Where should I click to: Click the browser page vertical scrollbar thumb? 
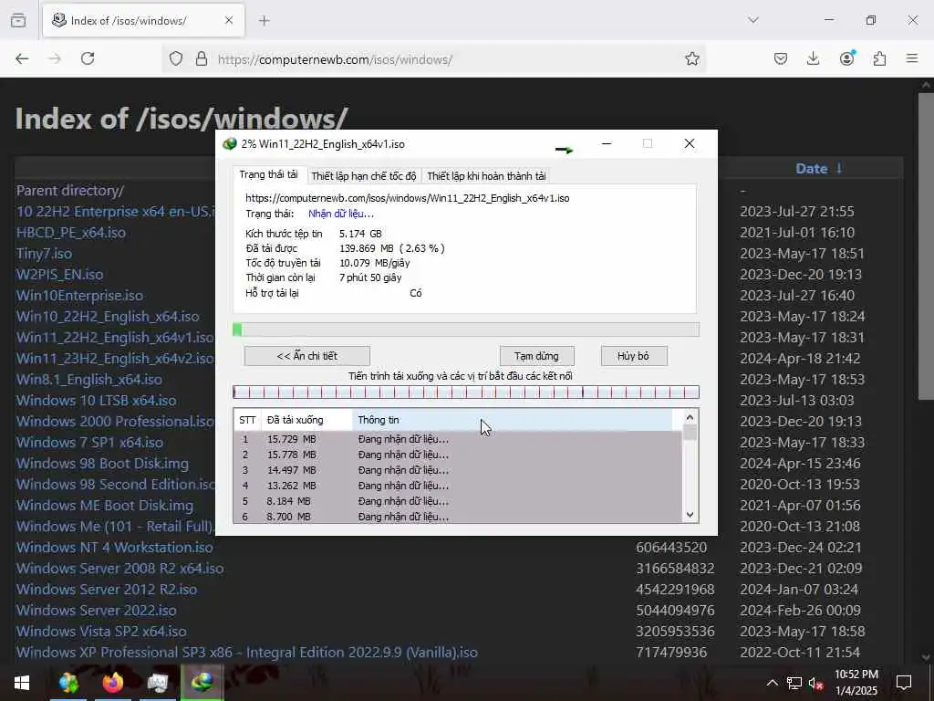[926, 245]
